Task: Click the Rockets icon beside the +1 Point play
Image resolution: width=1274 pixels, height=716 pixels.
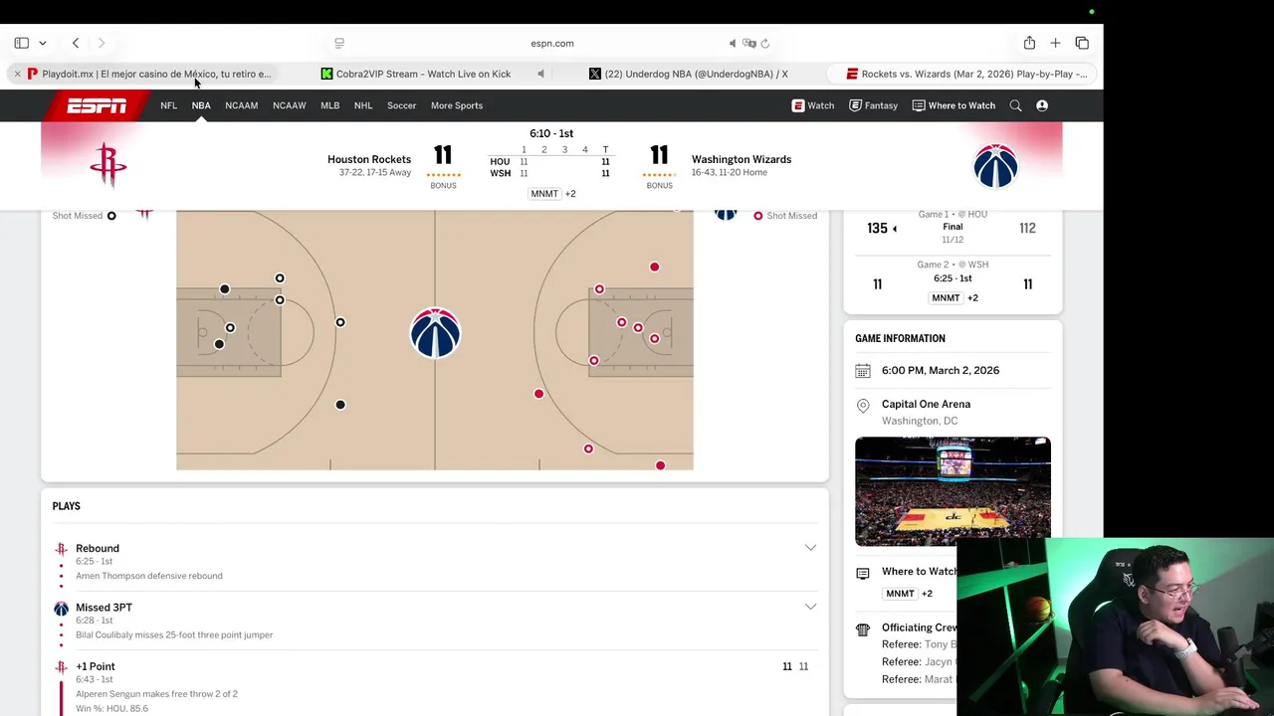Action: point(61,667)
